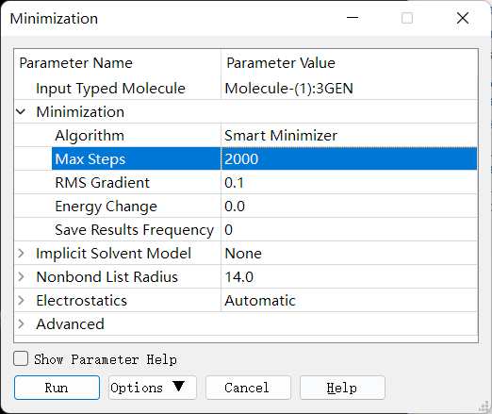
Task: Edit the Energy Change value 0.0
Action: coord(349,206)
